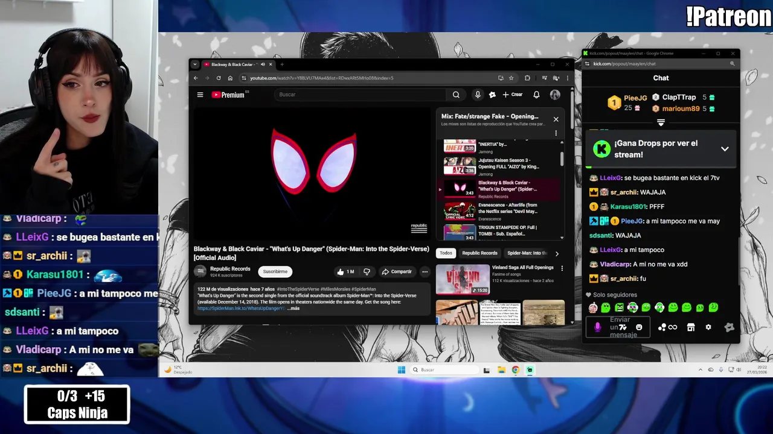Click the YouTube search magnifier button
This screenshot has height=434, width=773.
456,95
